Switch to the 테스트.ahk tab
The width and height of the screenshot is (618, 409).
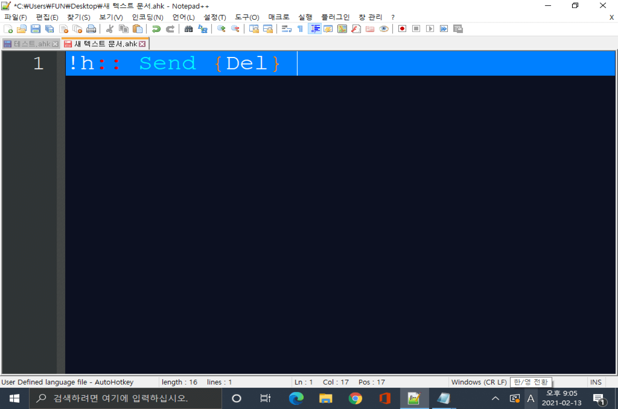pyautogui.click(x=31, y=44)
